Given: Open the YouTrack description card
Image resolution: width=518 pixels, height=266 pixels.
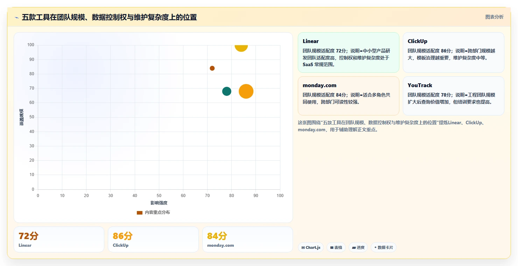Looking at the screenshot, I should [454, 96].
